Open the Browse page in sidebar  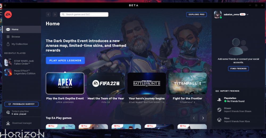(x=22, y=37)
